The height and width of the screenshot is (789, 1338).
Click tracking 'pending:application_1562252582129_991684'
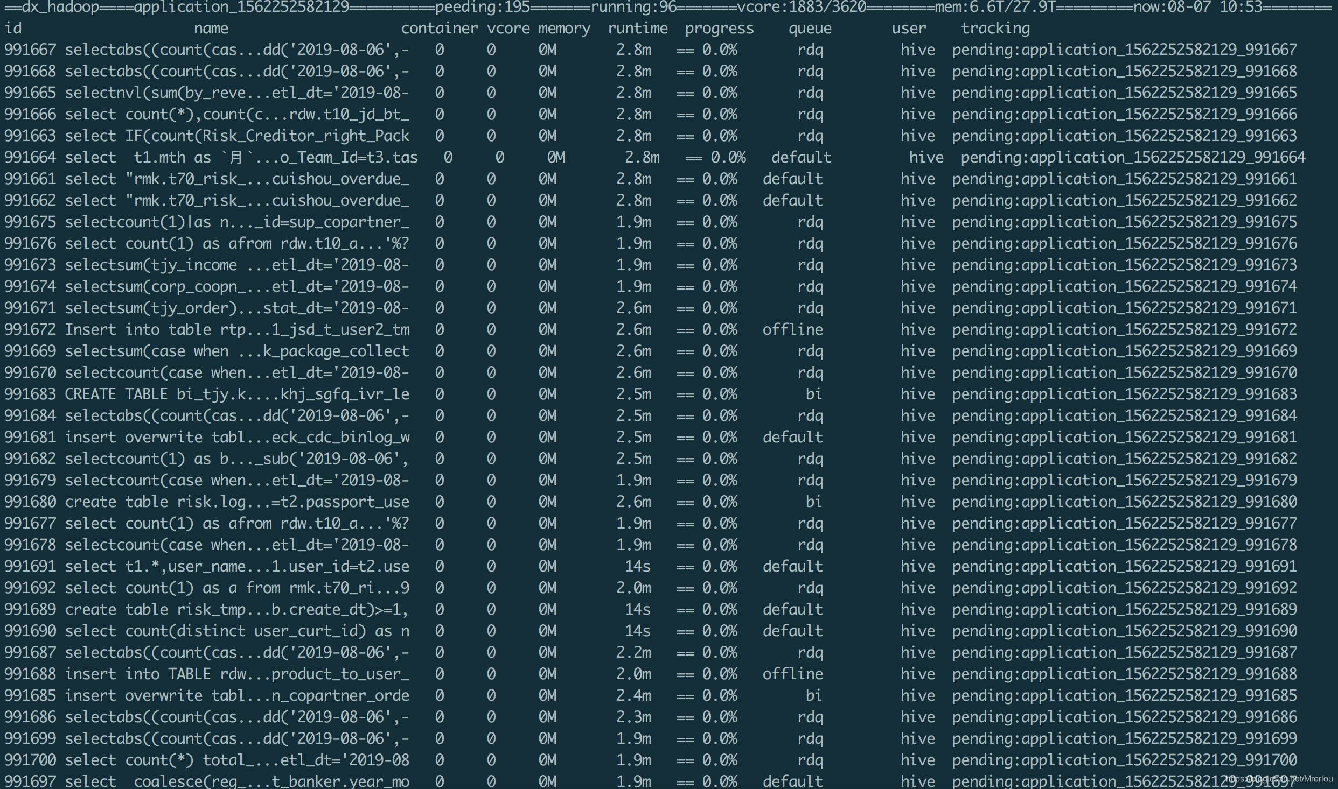click(1125, 415)
